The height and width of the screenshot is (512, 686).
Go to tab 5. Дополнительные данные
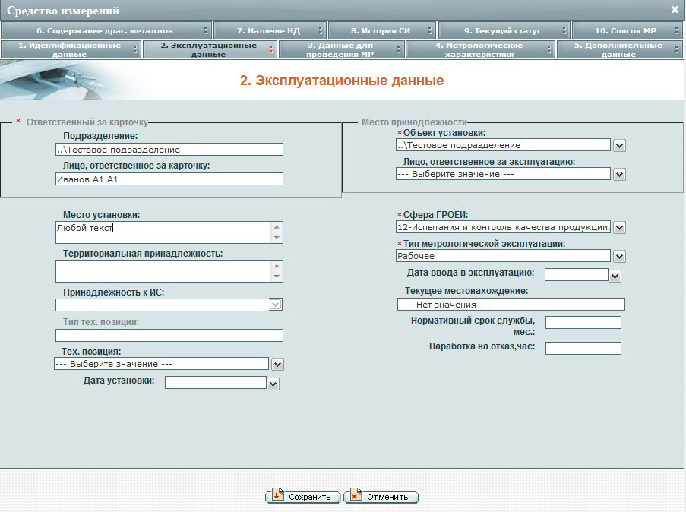pyautogui.click(x=619, y=49)
